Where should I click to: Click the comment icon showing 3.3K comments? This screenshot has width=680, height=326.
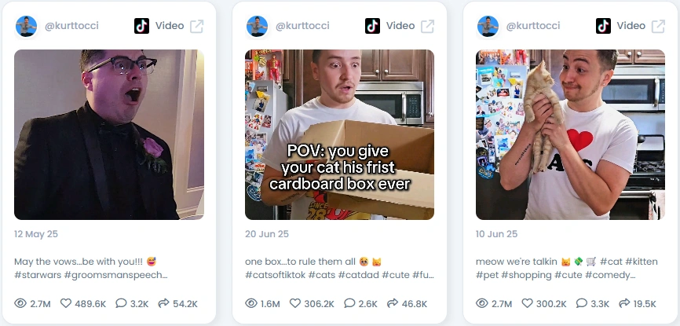click(582, 303)
